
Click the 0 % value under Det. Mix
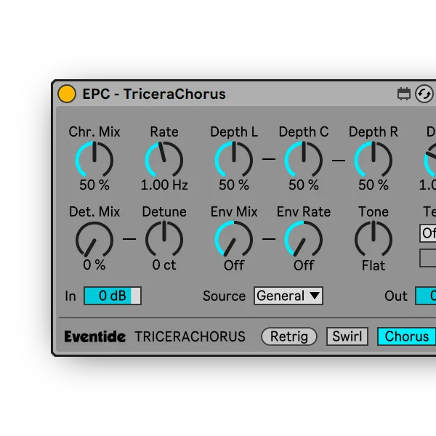click(x=94, y=265)
